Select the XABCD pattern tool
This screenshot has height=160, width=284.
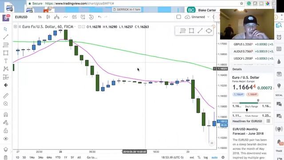(6, 69)
